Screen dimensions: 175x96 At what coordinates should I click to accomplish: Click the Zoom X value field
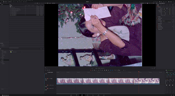(x=164, y=8)
